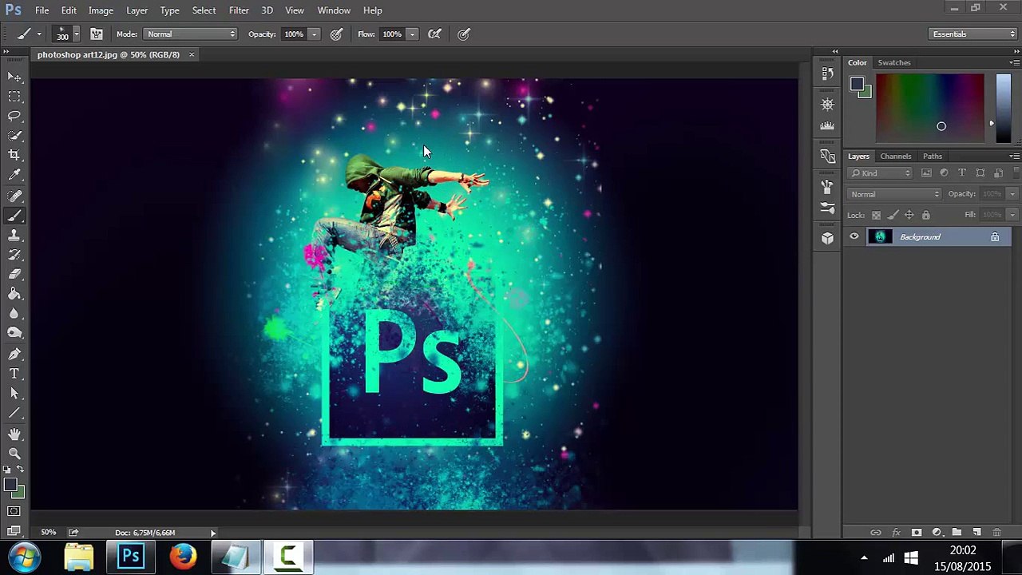Screen dimensions: 1022x575
Task: Toggle lock position
Action: click(909, 215)
